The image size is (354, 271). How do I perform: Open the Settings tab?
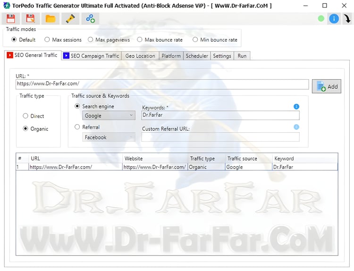(222, 56)
